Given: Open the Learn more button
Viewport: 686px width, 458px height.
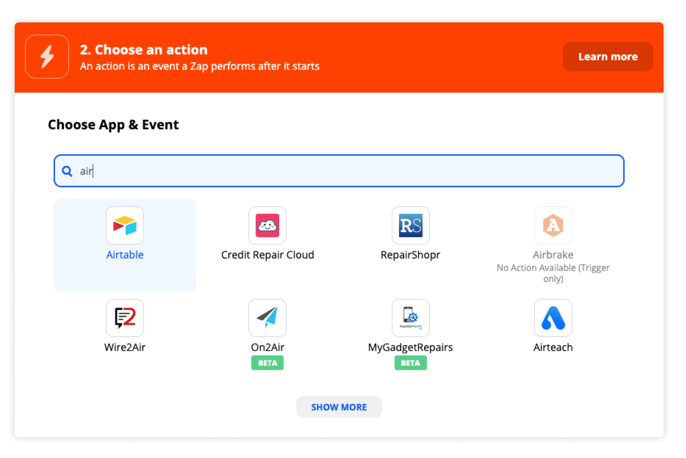Looking at the screenshot, I should 608,56.
